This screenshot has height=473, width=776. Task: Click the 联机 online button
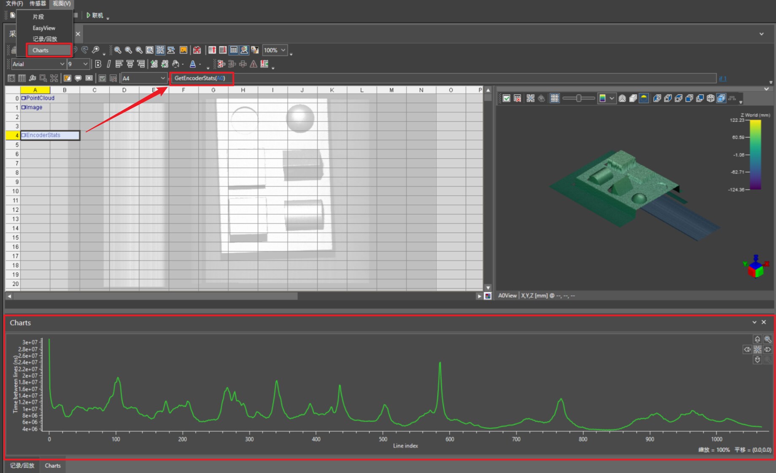pyautogui.click(x=95, y=15)
